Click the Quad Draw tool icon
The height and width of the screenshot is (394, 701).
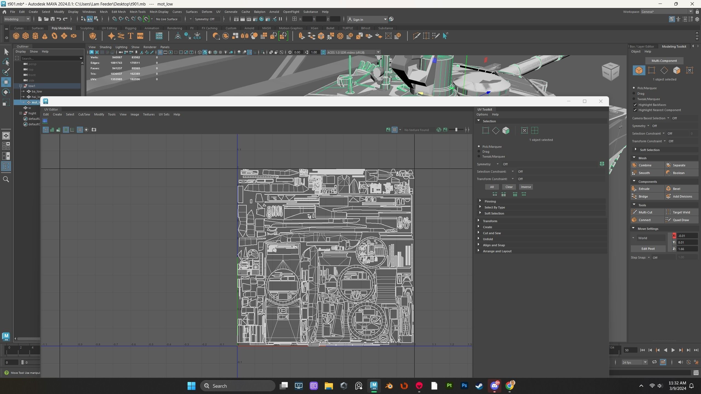coord(668,220)
